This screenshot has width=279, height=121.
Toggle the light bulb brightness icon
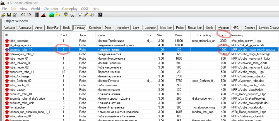[66, 14]
